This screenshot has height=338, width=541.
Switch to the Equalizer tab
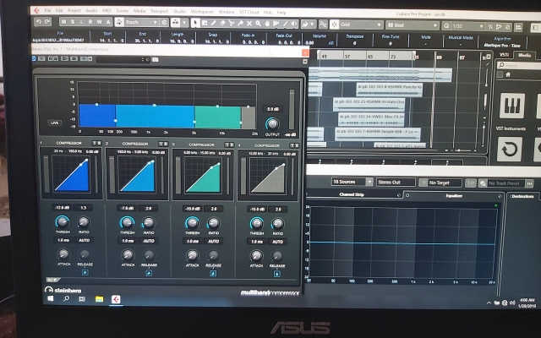click(x=454, y=195)
